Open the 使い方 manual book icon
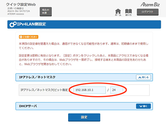The image size is (166, 127). pos(128,12)
